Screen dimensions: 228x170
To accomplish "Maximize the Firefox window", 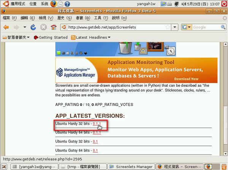I will tap(217, 11).
